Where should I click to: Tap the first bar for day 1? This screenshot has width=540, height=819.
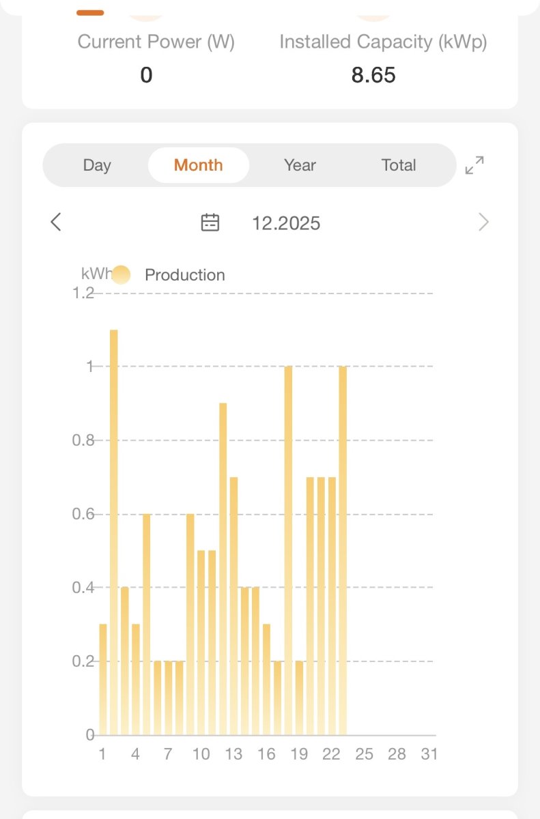(x=103, y=679)
